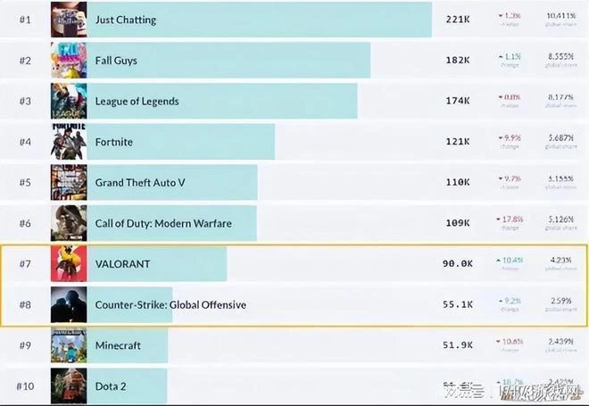Open the Just Chatting title link
Viewport: 589px width, 406px height.
[125, 20]
